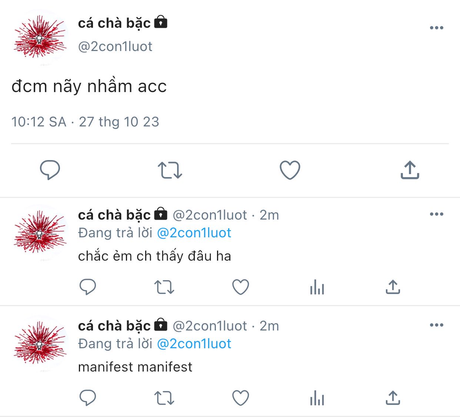View analytics for "chắc ẻm ch thấy đâu ha"
460x417 pixels.
pyautogui.click(x=317, y=287)
